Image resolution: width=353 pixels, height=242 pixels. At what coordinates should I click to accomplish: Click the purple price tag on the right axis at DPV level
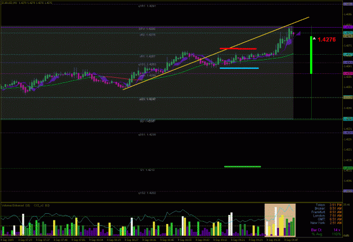pyautogui.click(x=348, y=27)
